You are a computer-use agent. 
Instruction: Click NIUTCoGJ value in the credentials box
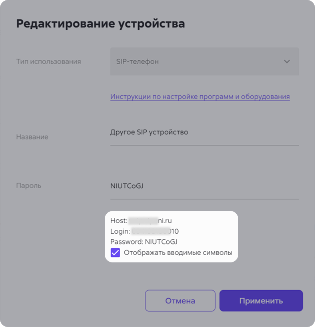(x=161, y=242)
